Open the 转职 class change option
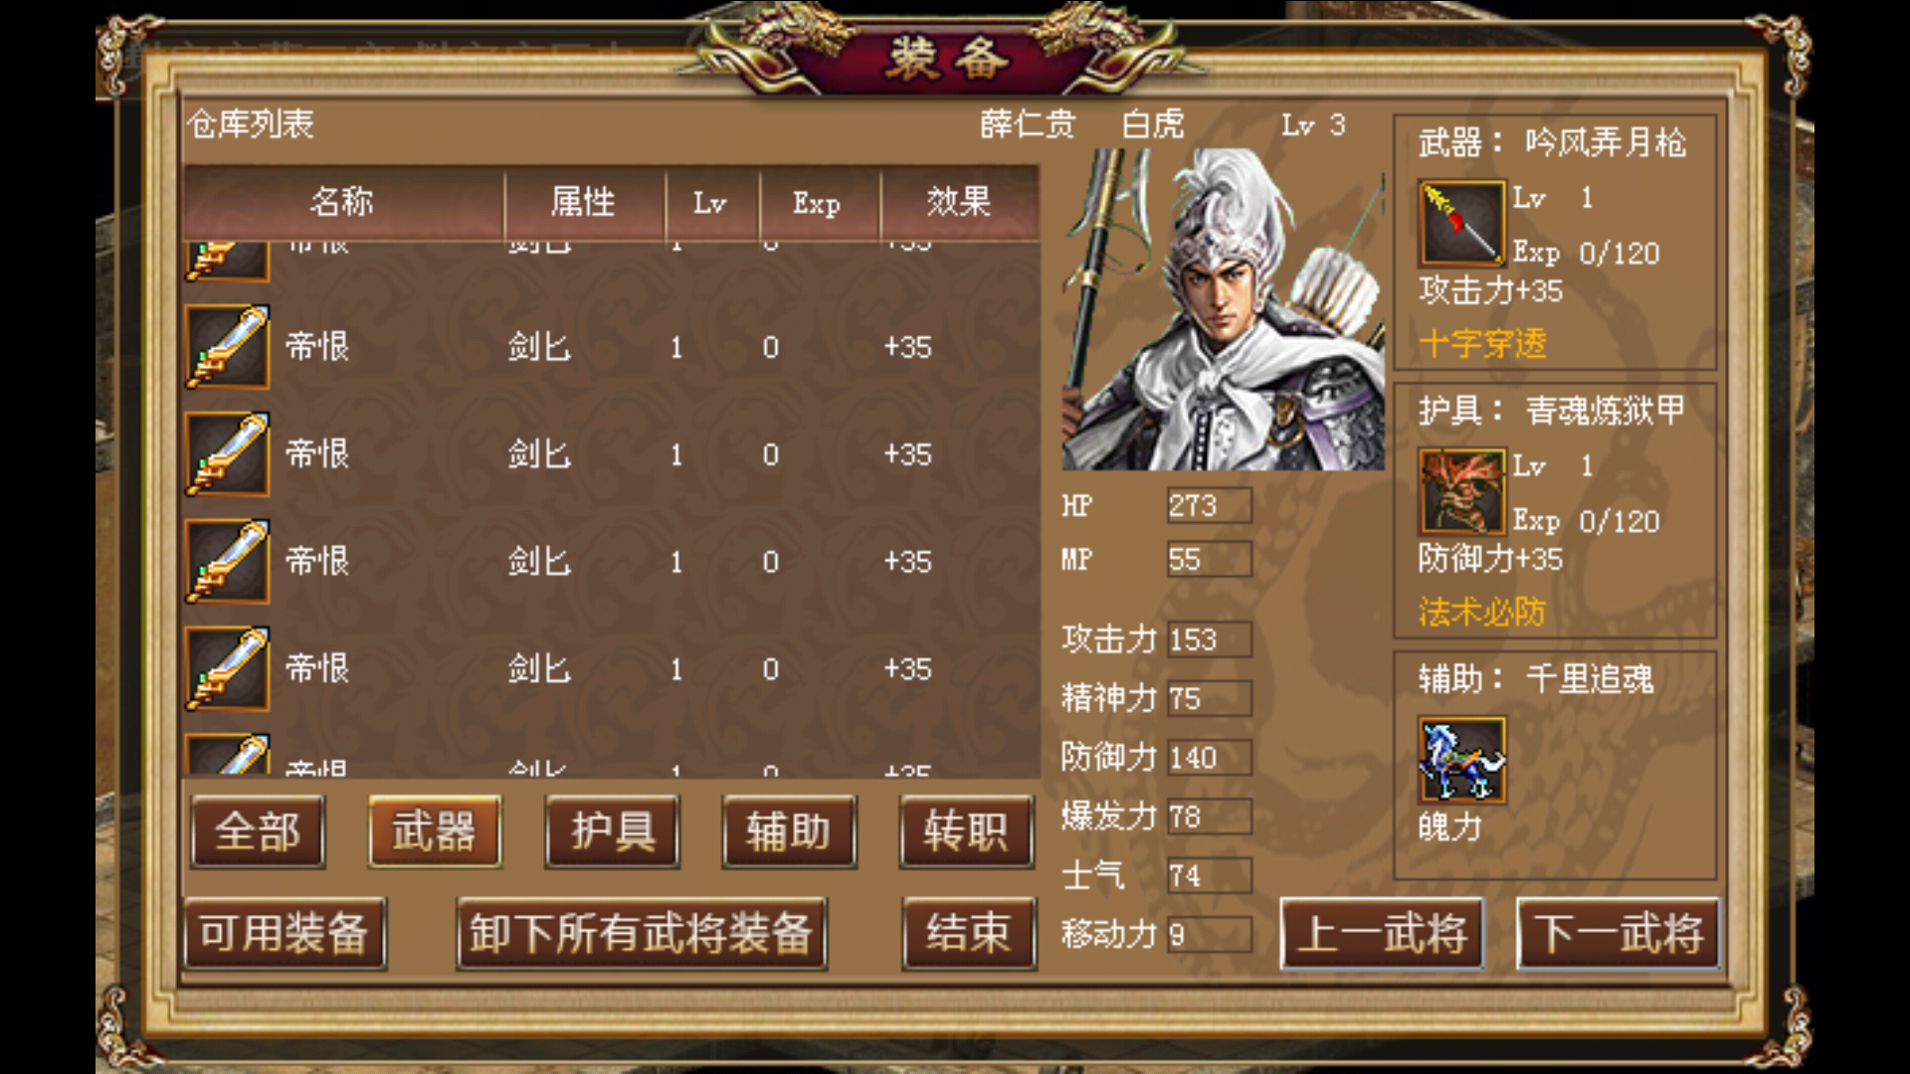Image resolution: width=1910 pixels, height=1074 pixels. click(966, 831)
